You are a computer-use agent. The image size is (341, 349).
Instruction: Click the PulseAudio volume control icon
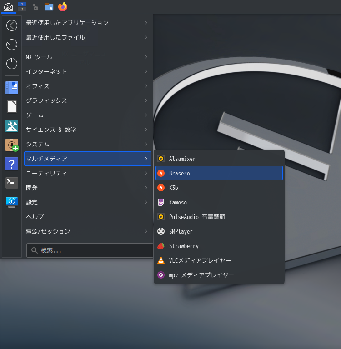click(x=161, y=217)
